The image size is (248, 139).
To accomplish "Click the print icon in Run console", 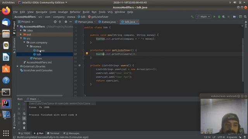I will tap(24, 123).
